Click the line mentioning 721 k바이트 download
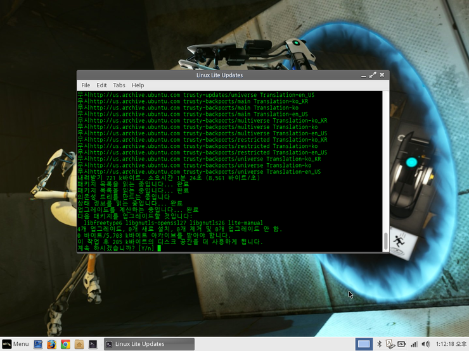Viewport: 469px width, 351px height. click(169, 178)
